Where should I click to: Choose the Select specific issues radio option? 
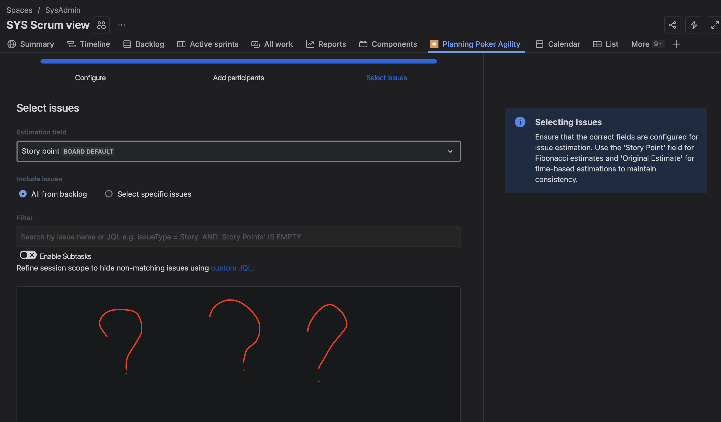[x=109, y=194]
